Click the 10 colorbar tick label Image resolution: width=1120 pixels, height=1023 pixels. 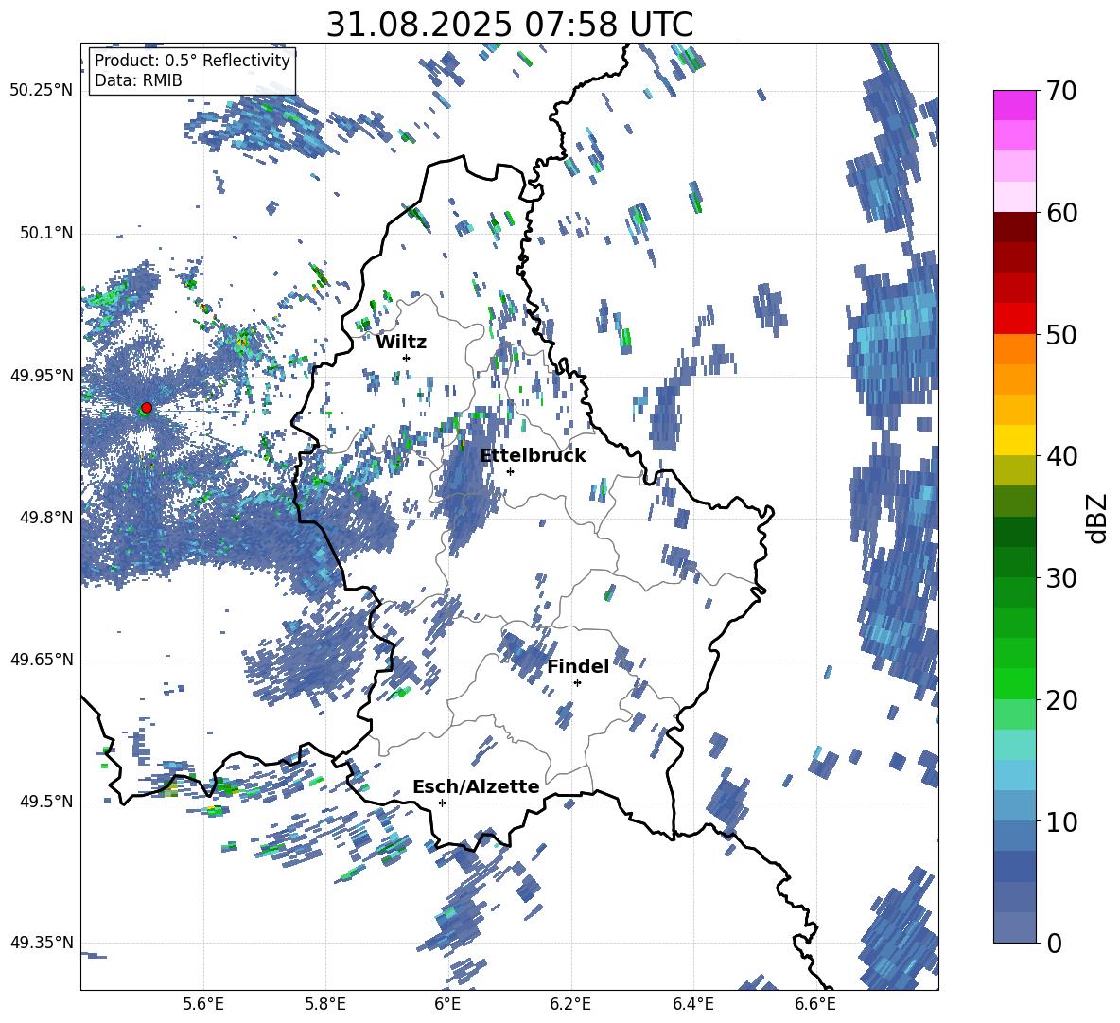1061,821
